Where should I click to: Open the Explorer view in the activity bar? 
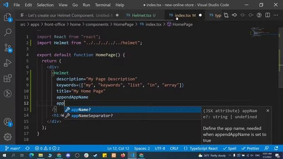8,17
